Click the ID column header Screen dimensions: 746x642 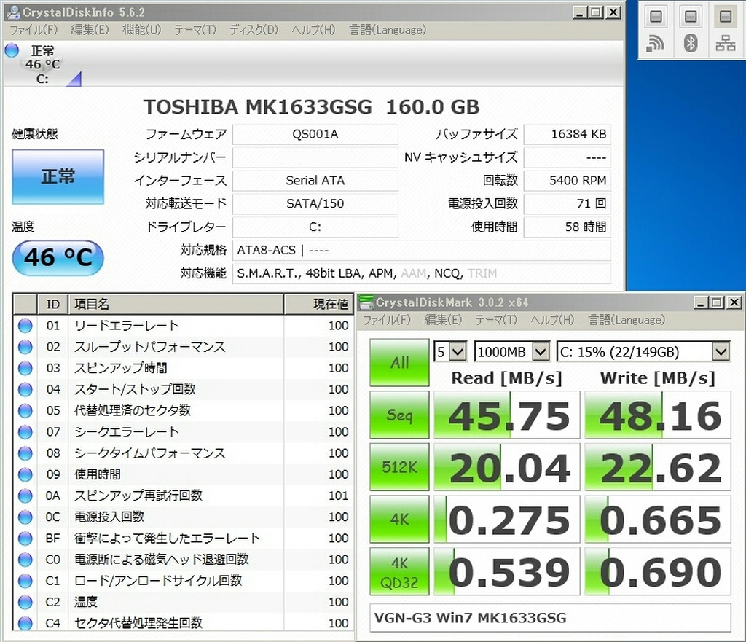pos(52,304)
